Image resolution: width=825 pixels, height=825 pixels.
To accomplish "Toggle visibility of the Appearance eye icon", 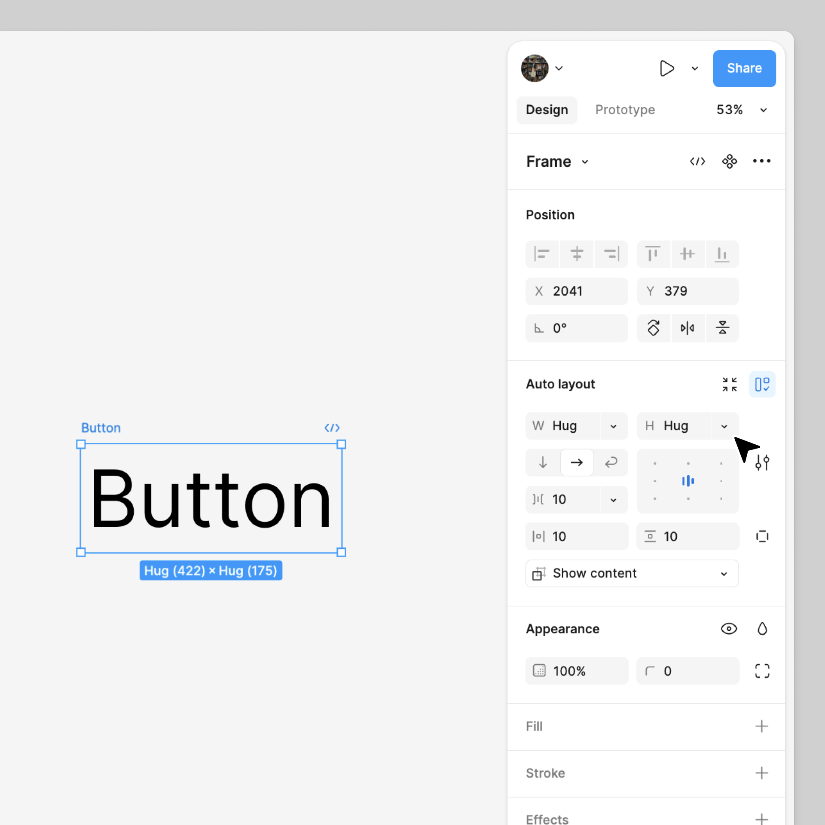I will point(729,629).
